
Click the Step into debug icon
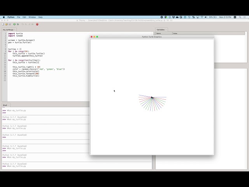point(26,24)
